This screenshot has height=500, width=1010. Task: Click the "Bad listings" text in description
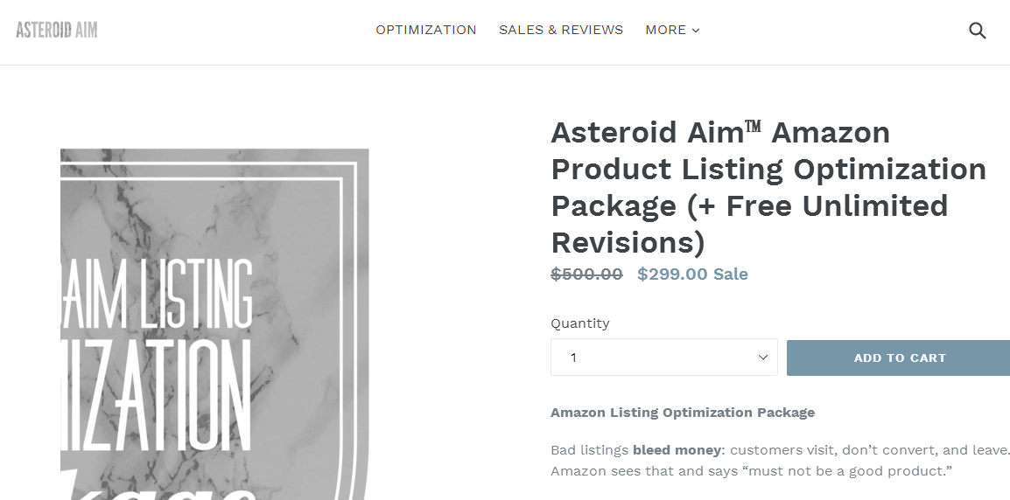(x=589, y=450)
